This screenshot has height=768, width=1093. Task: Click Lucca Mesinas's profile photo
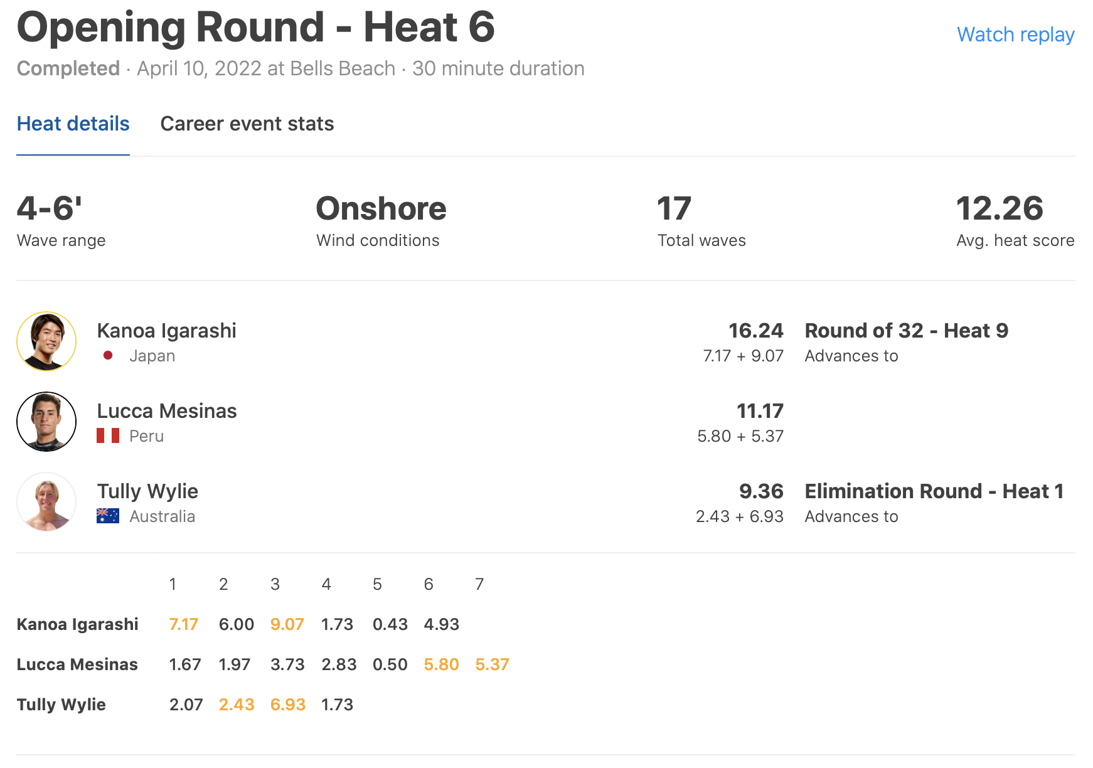[x=46, y=422]
